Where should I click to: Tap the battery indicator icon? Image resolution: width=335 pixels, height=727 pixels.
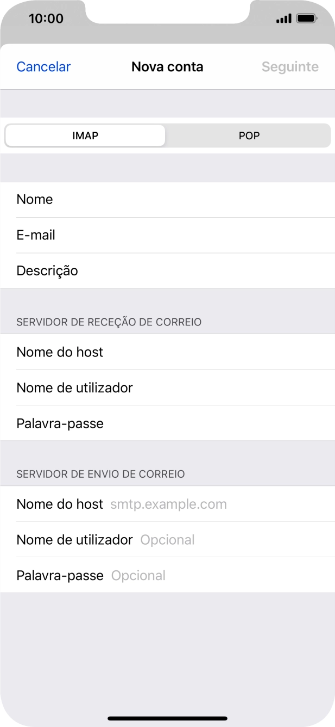coord(306,17)
